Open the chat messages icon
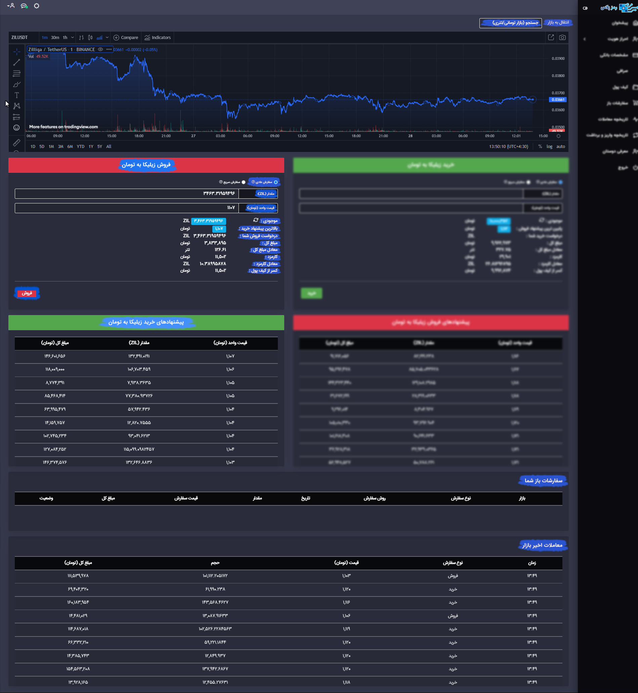638x693 pixels. pyautogui.click(x=24, y=6)
